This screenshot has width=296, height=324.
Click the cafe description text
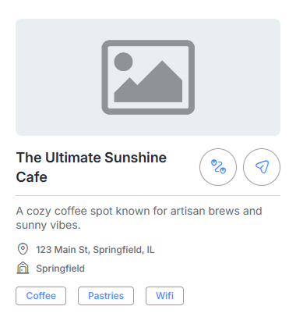point(139,218)
